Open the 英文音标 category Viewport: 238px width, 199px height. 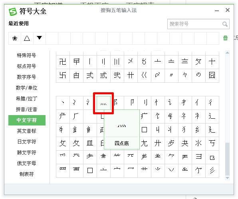coord(27,131)
